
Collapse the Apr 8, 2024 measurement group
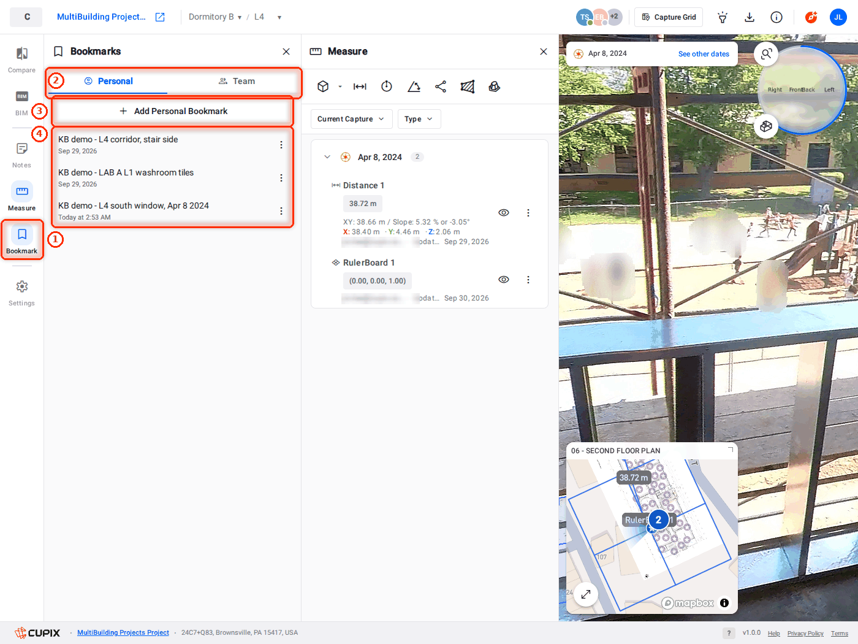pyautogui.click(x=327, y=157)
